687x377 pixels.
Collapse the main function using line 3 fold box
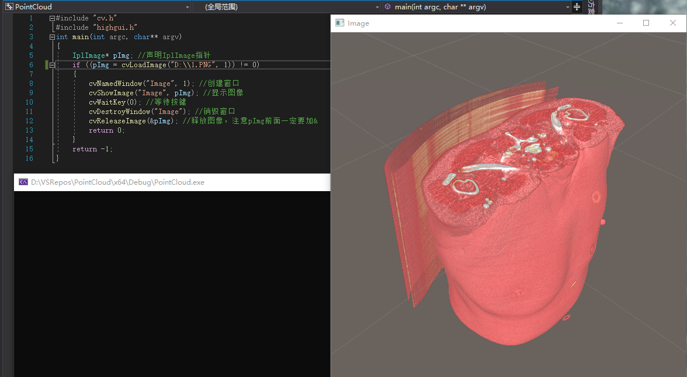coord(52,36)
